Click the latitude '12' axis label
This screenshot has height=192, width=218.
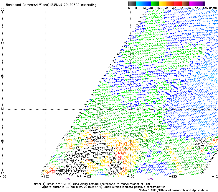point(2,141)
